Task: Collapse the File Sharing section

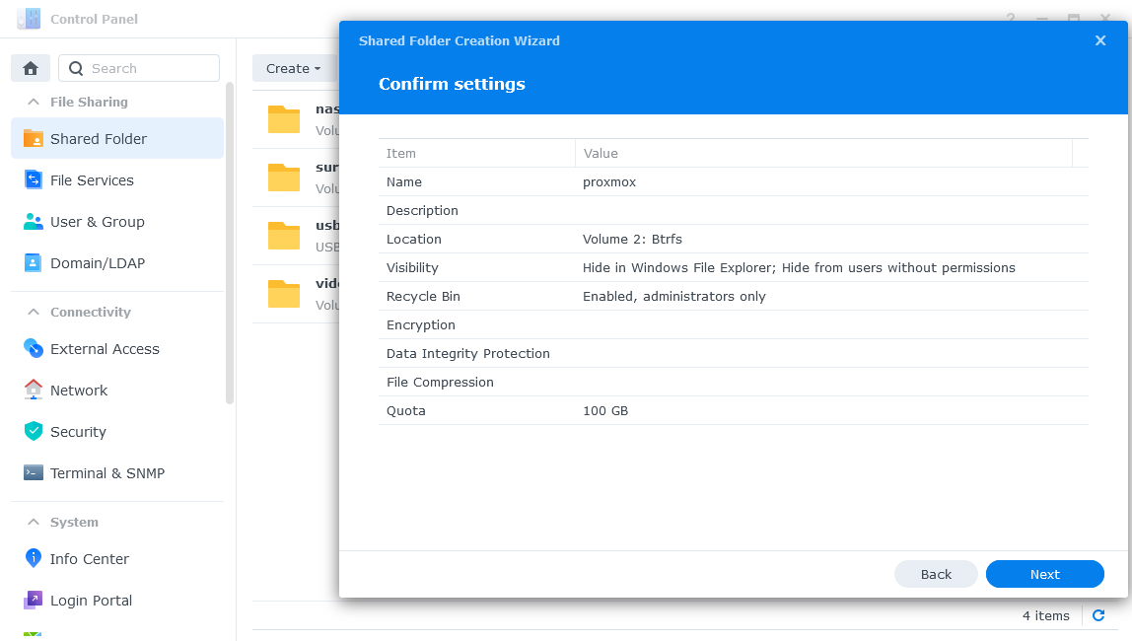Action: click(34, 102)
